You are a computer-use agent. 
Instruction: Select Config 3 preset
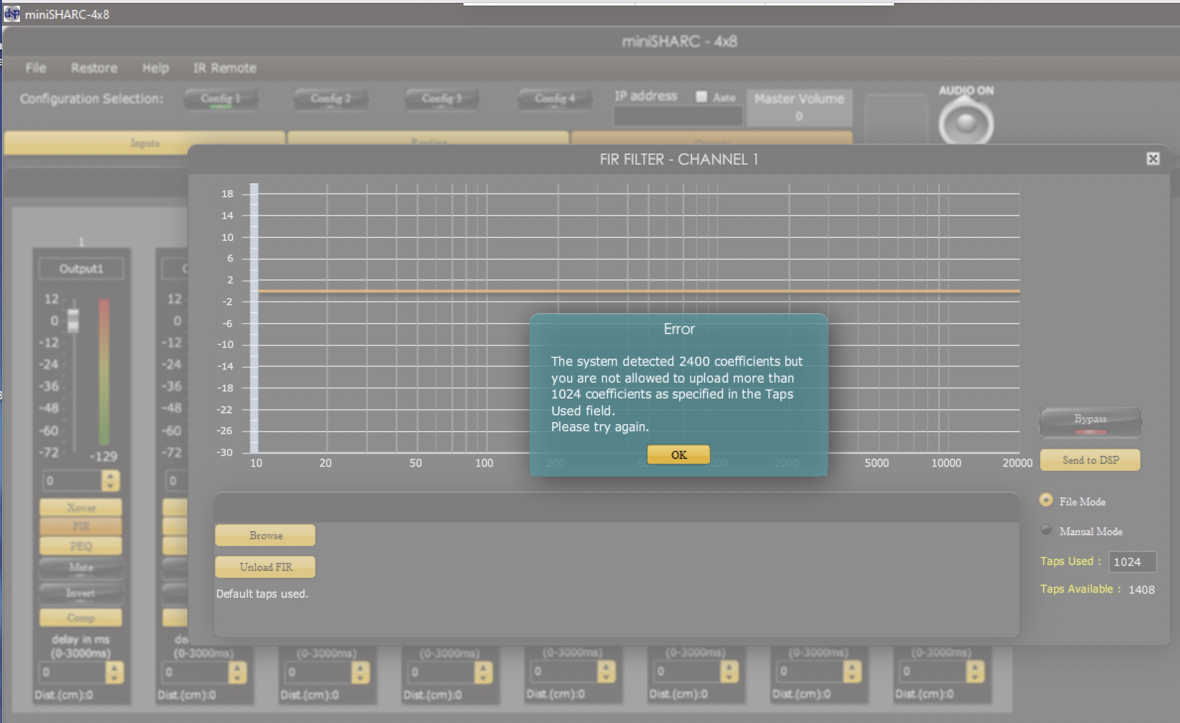coord(442,99)
